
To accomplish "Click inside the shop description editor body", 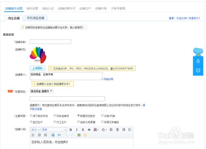I will point(82,143).
